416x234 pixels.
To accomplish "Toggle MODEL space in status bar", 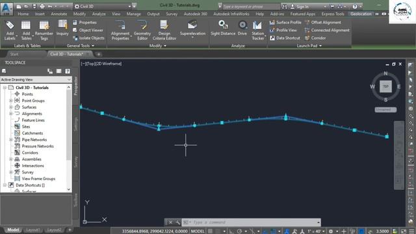I will click(198, 231).
